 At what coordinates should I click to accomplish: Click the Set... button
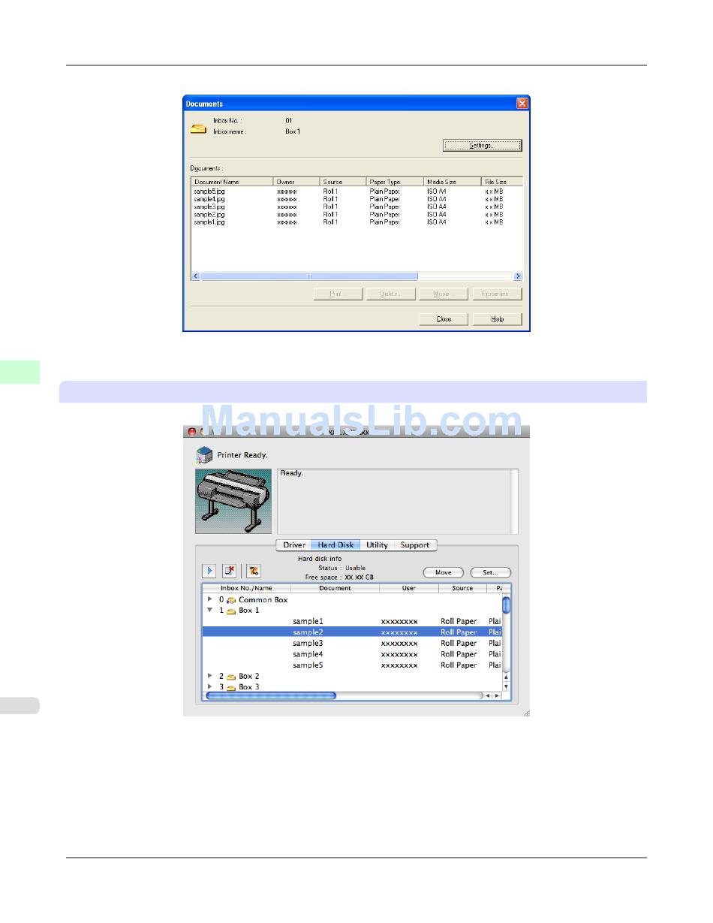click(x=491, y=572)
